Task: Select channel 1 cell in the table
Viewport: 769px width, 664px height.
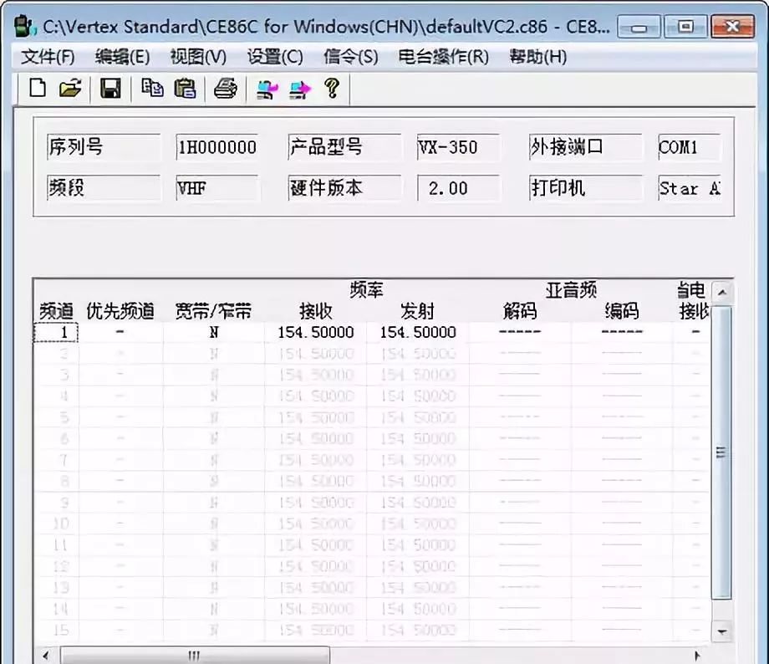Action: click(x=56, y=332)
